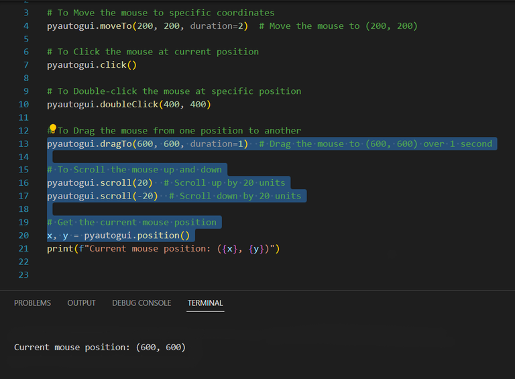Viewport: 515px width, 379px height.
Task: Click the lightbulb code action icon
Action: click(52, 128)
